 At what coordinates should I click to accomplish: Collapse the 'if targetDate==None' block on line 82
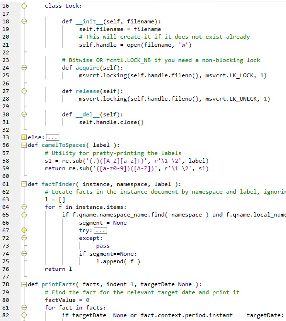point(24,315)
